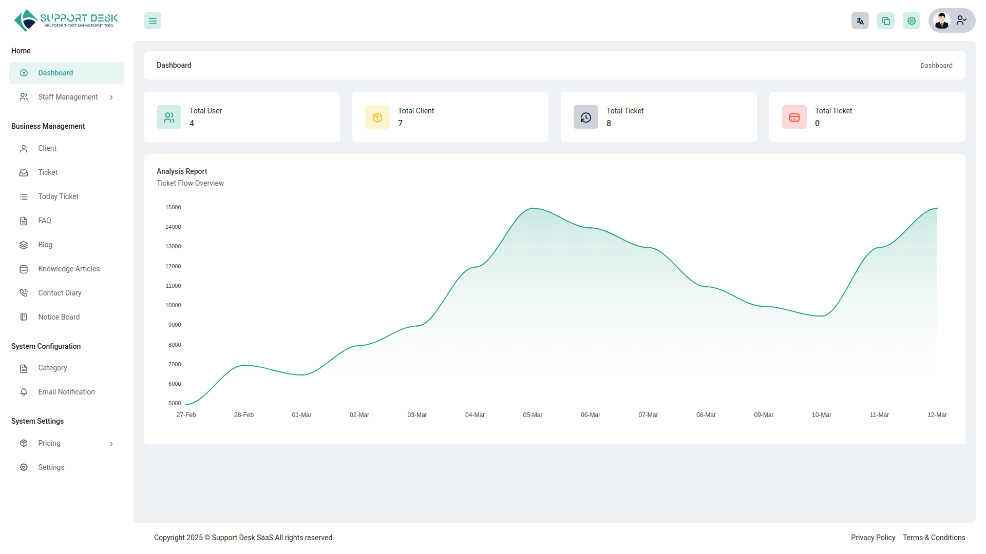
Task: Open the user profile avatar dropdown
Action: coord(942,21)
